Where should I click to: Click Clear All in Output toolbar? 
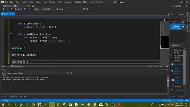tap(67, 73)
